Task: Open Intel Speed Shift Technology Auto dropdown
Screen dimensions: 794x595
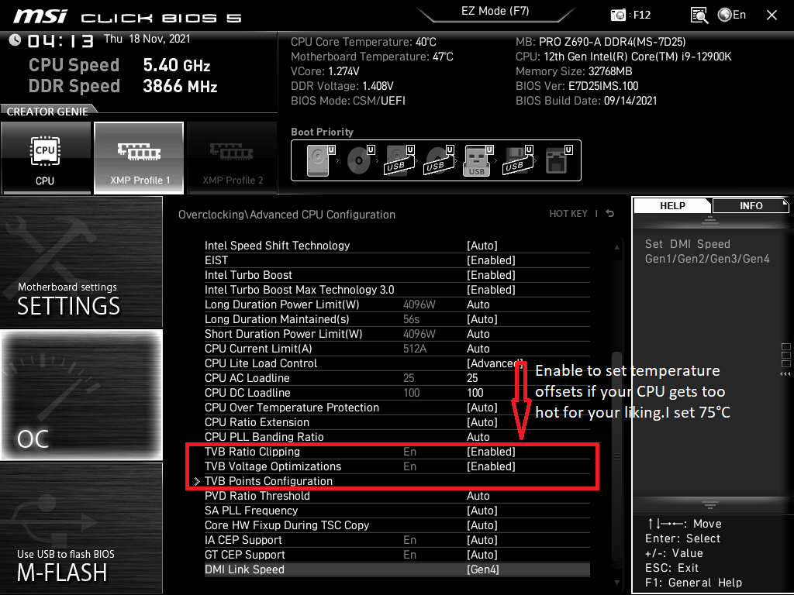Action: point(482,246)
